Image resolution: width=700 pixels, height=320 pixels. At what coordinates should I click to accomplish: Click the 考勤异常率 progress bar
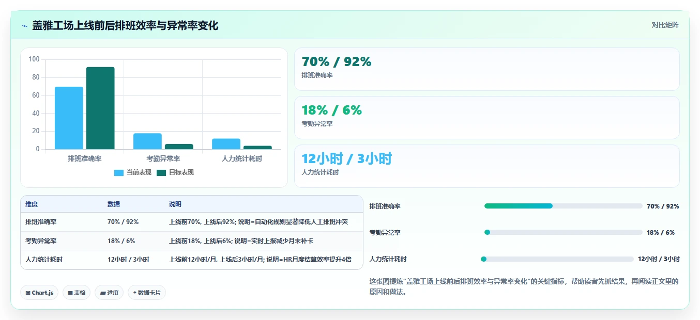[564, 232]
